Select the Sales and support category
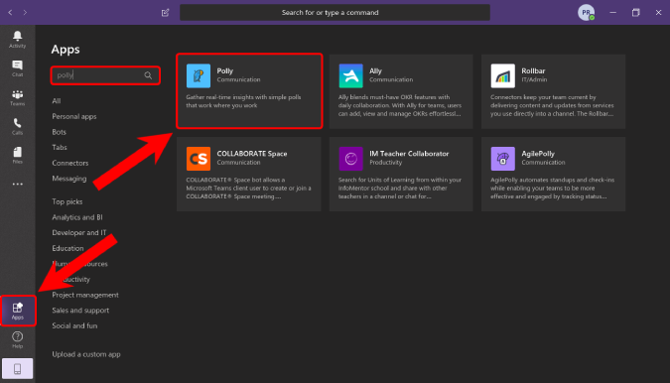Image resolution: width=670 pixels, height=383 pixels. tap(80, 311)
